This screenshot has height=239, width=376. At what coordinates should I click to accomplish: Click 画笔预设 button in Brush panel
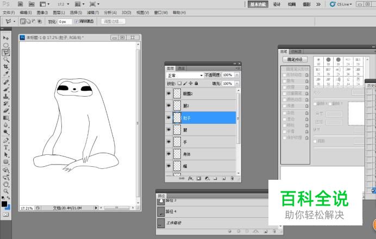(295, 59)
